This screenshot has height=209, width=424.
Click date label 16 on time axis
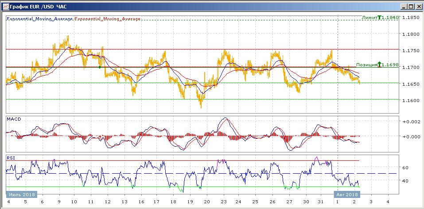141,202
